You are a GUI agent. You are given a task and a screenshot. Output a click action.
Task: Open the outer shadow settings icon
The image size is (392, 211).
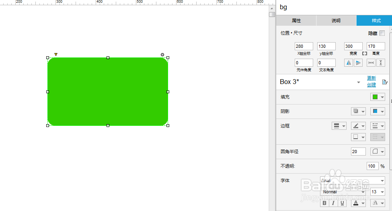pos(358,111)
